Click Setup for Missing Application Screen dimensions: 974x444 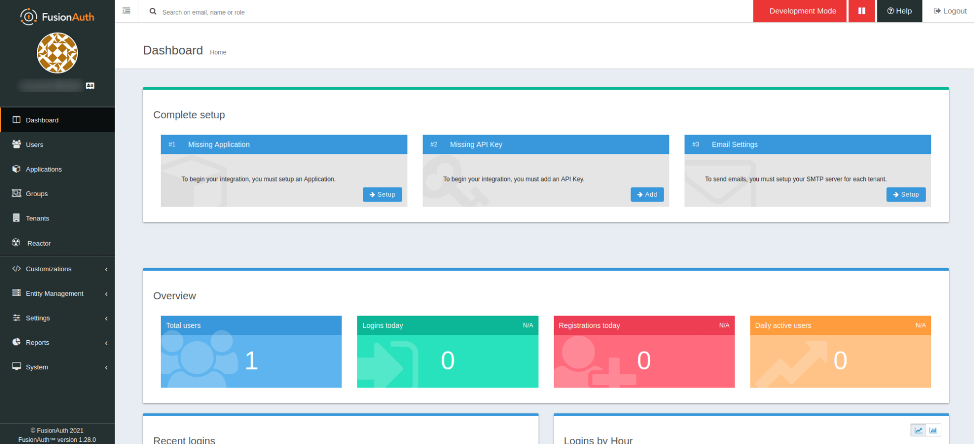point(382,195)
